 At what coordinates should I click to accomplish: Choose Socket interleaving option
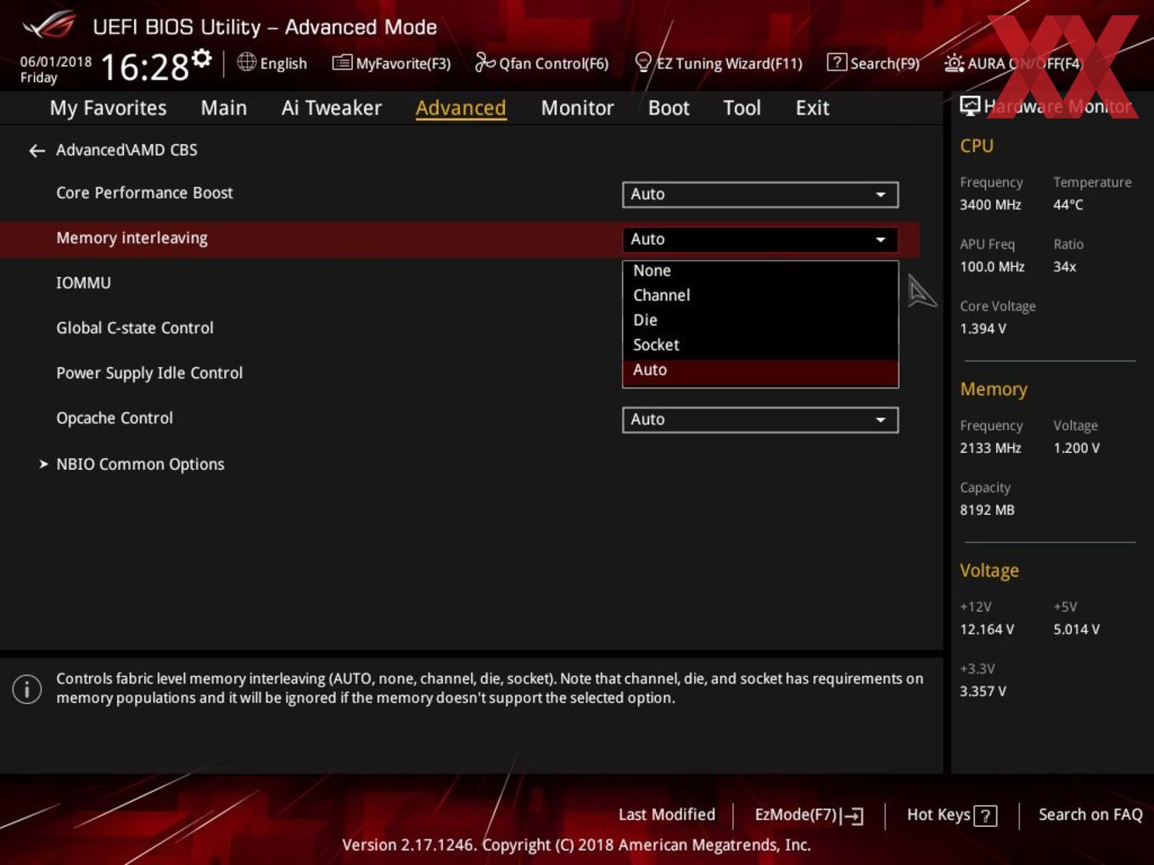[760, 344]
